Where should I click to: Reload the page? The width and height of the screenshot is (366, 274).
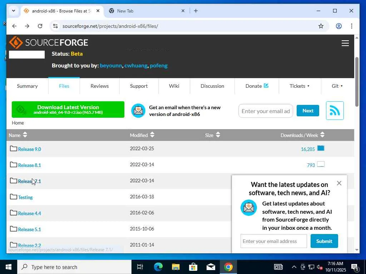pos(40,26)
